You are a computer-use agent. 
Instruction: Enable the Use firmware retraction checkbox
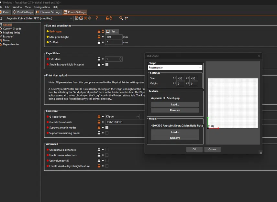point(107,155)
